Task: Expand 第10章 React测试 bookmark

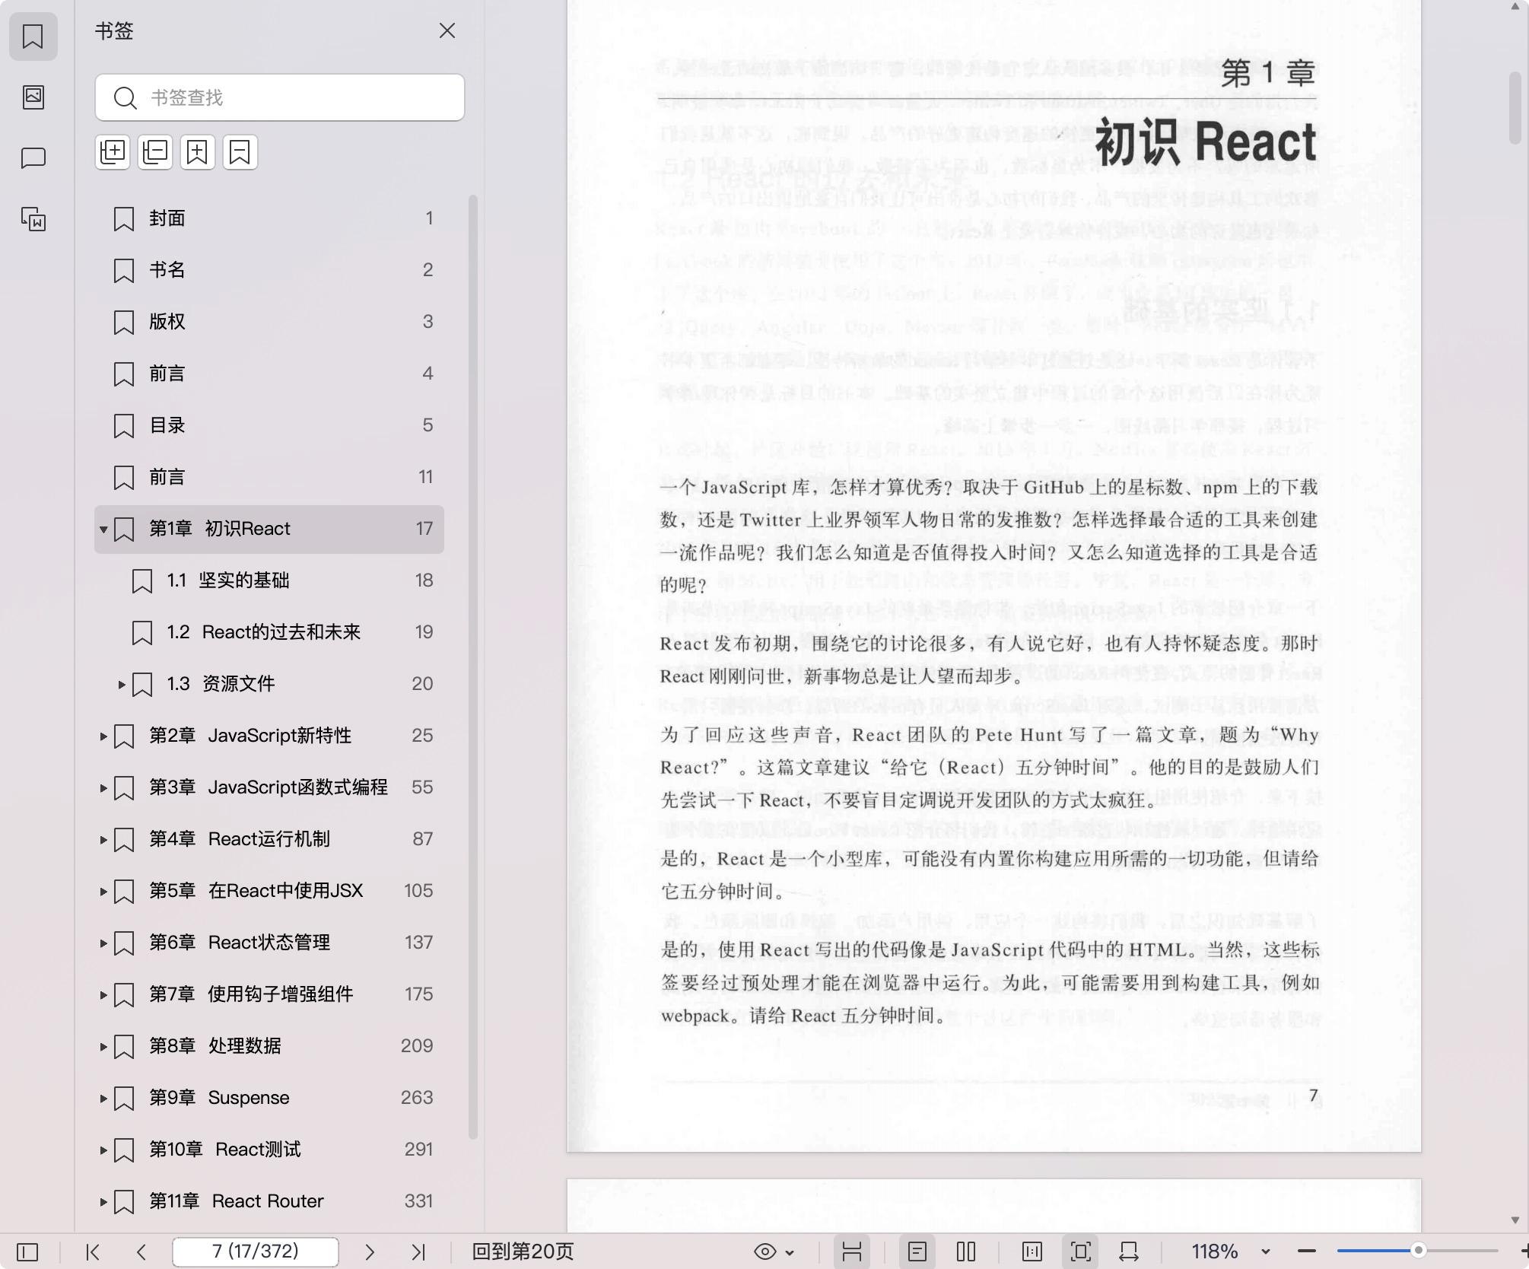Action: click(103, 1150)
